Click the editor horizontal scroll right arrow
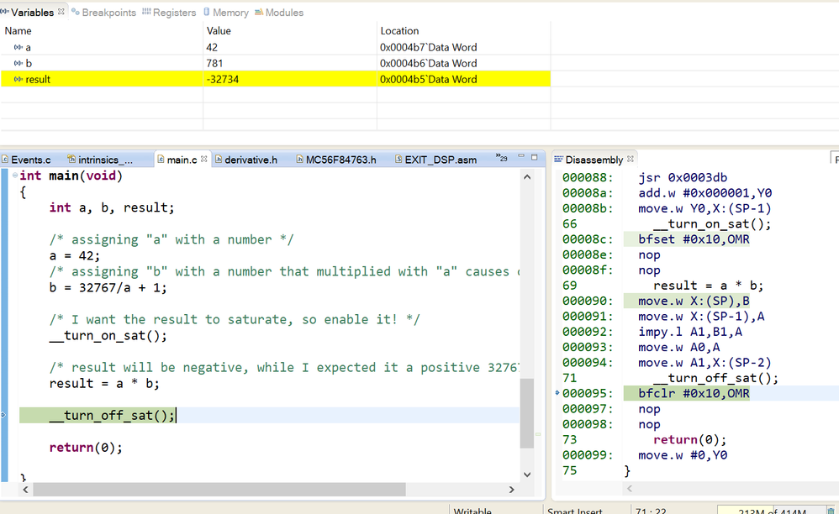839x514 pixels. [x=511, y=490]
